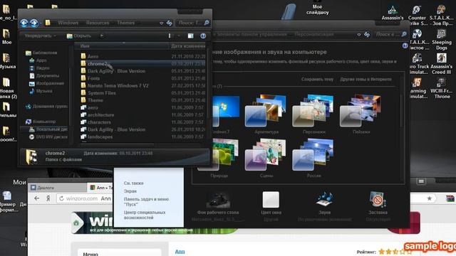456x256 pixels.
Task: Open Панель задач и меню Пуск link
Action: (146, 201)
